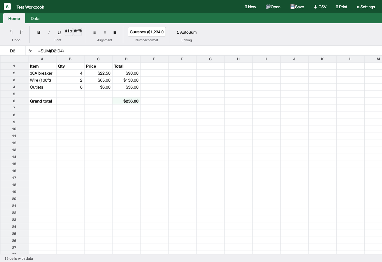Align cell text center

tap(105, 32)
